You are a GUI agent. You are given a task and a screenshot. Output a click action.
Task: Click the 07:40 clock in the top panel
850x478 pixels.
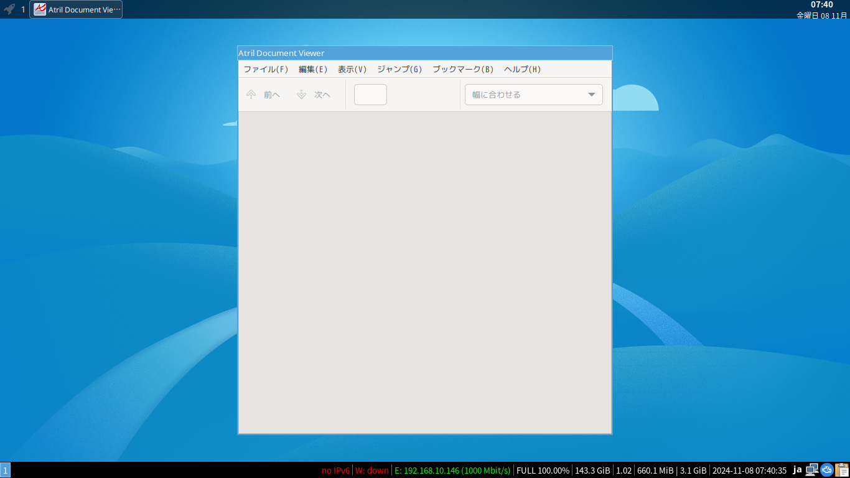(x=822, y=5)
